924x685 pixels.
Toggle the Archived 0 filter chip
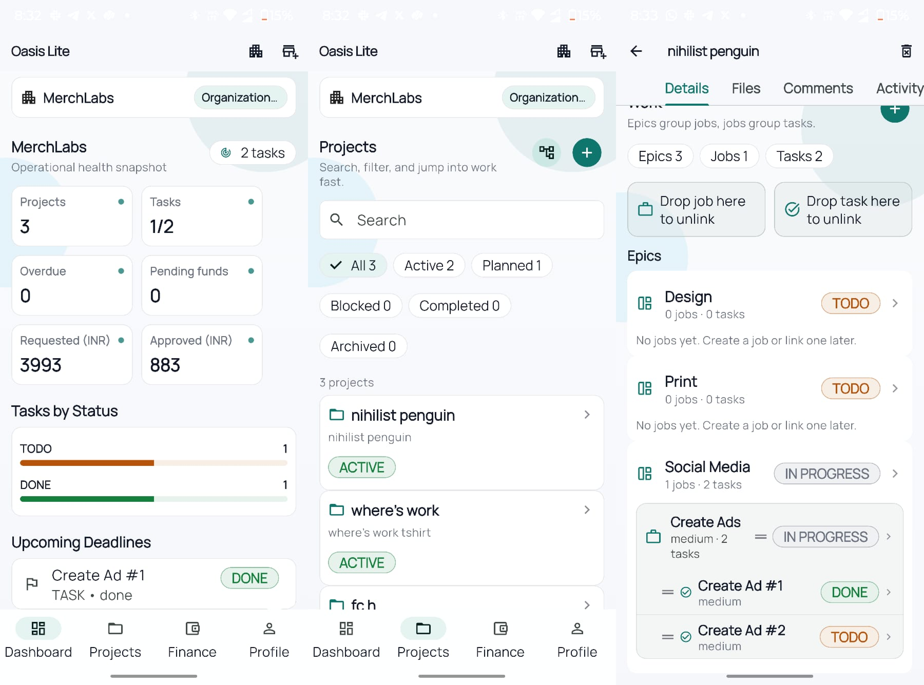(x=363, y=346)
